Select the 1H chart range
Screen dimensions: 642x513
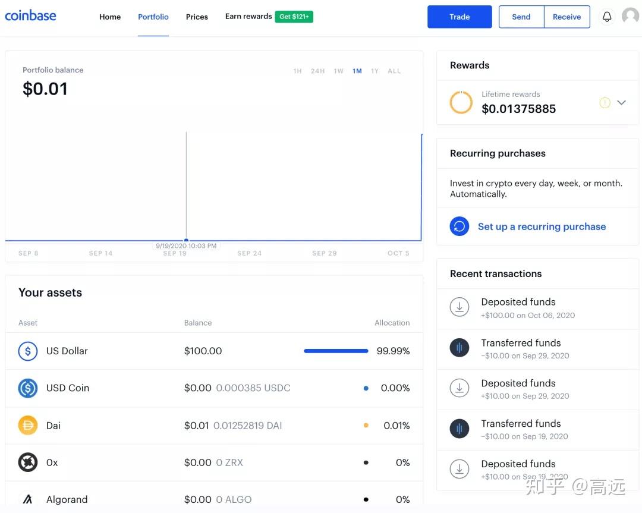[298, 71]
